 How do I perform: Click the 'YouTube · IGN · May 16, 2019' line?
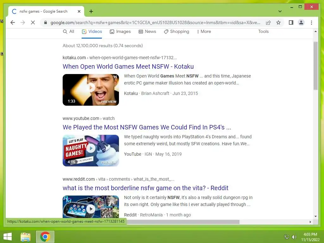[153, 154]
